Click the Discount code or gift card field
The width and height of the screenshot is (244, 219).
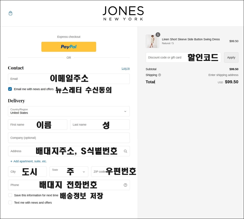pyautogui.click(x=183, y=57)
